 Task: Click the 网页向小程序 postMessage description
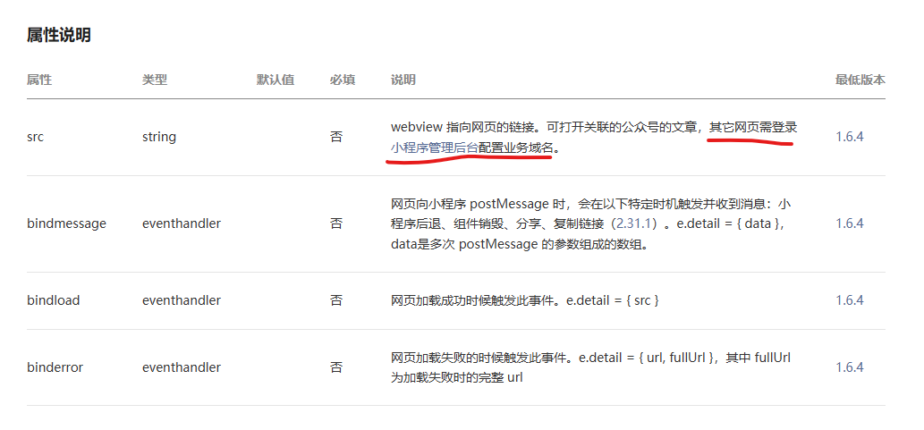[x=590, y=223]
